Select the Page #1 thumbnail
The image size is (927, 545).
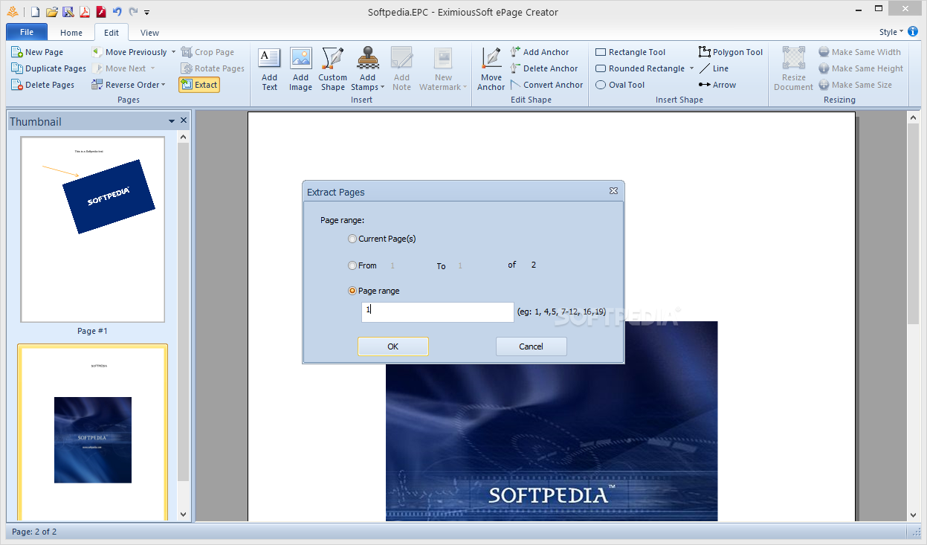click(x=92, y=229)
